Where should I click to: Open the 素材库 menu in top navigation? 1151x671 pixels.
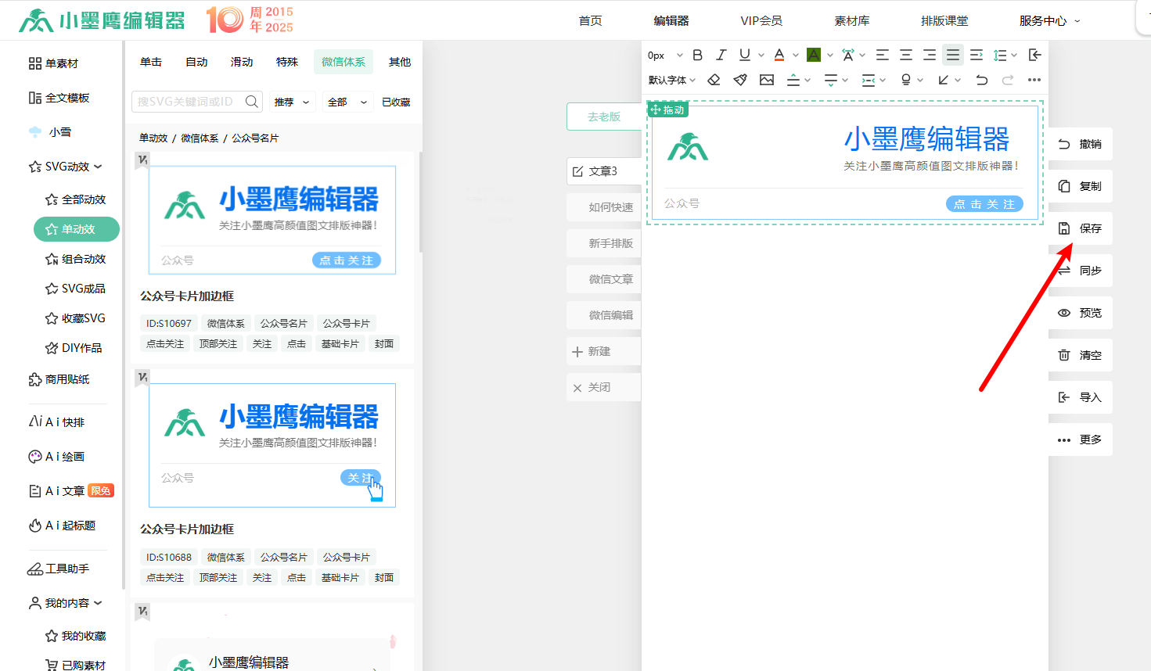851,21
